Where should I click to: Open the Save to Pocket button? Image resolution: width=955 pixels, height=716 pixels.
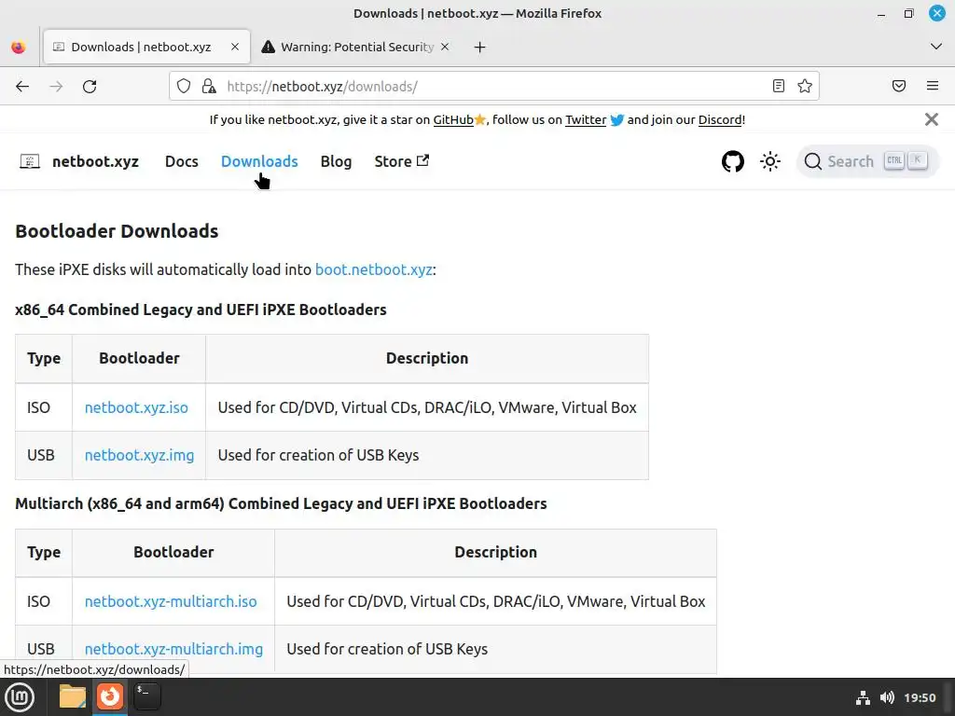pos(899,86)
